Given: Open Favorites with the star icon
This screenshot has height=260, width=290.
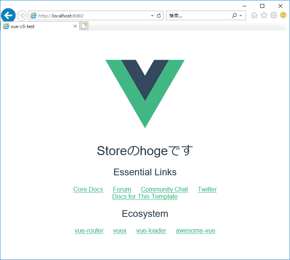Looking at the screenshot, I should click(264, 15).
